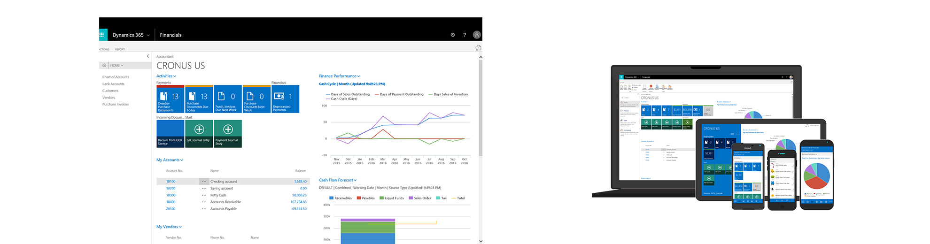Expand the My Accounts options
The image size is (930, 244).
170,160
